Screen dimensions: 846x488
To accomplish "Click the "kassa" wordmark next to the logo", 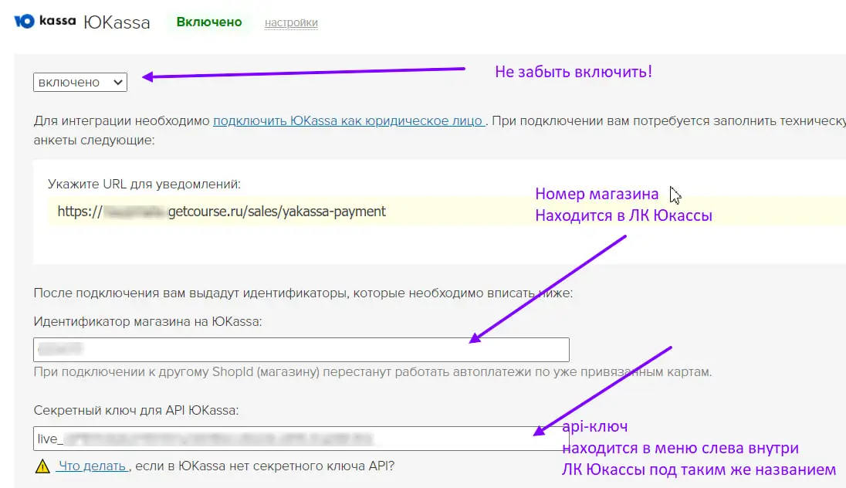I will (56, 20).
